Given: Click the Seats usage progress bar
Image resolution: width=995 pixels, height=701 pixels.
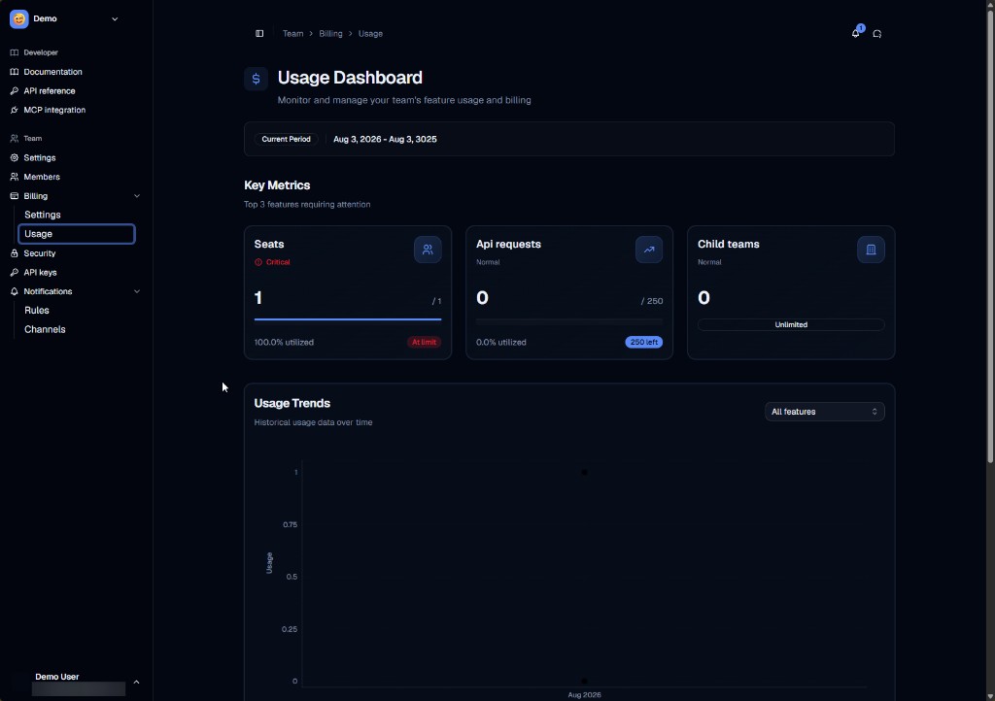Looking at the screenshot, I should click(x=348, y=319).
